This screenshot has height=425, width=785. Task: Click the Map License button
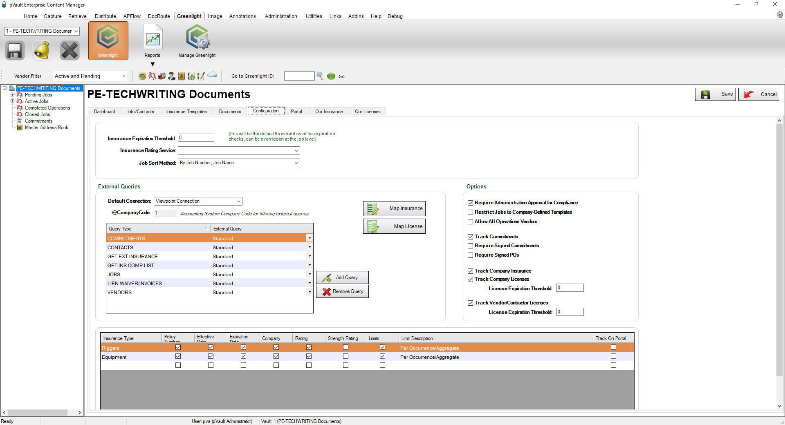(x=394, y=226)
